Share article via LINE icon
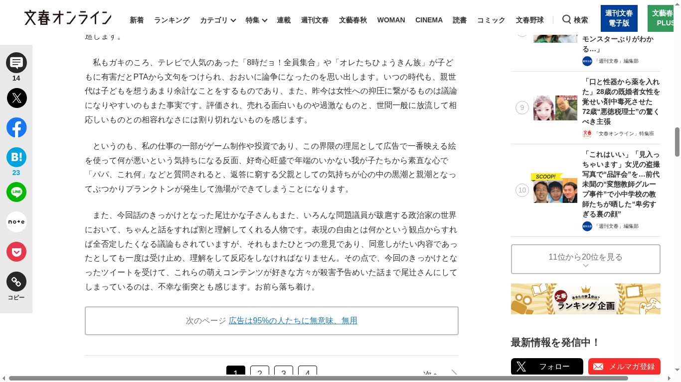Image resolution: width=681 pixels, height=382 pixels. pos(16,192)
